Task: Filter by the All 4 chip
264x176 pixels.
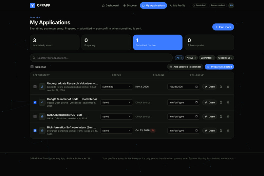Action: (179, 58)
